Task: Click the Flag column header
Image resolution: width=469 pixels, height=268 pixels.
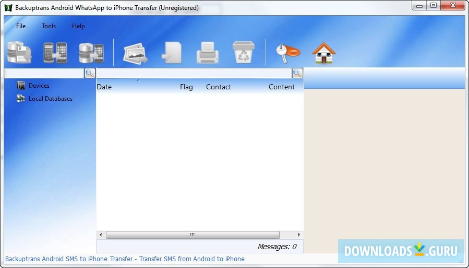Action: coord(186,87)
